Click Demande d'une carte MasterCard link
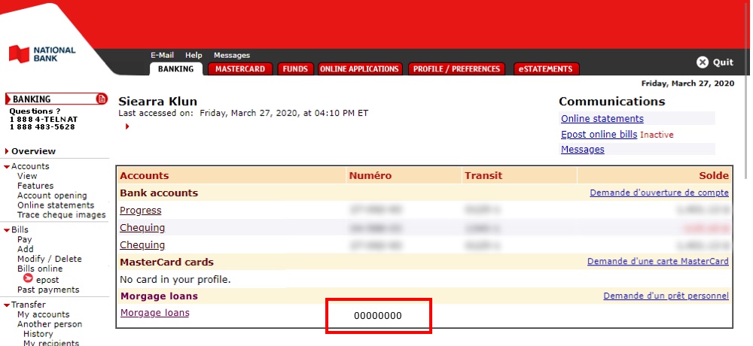The height and width of the screenshot is (346, 753). [658, 262]
